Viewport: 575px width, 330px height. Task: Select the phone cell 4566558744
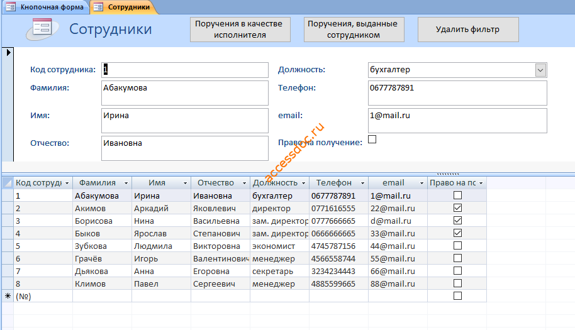(x=339, y=258)
